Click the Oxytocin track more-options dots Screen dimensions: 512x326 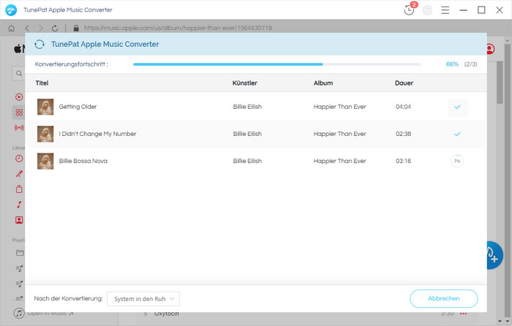click(x=463, y=314)
